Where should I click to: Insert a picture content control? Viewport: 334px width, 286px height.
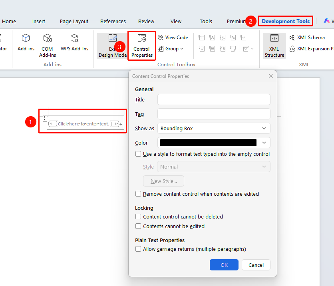[223, 38]
